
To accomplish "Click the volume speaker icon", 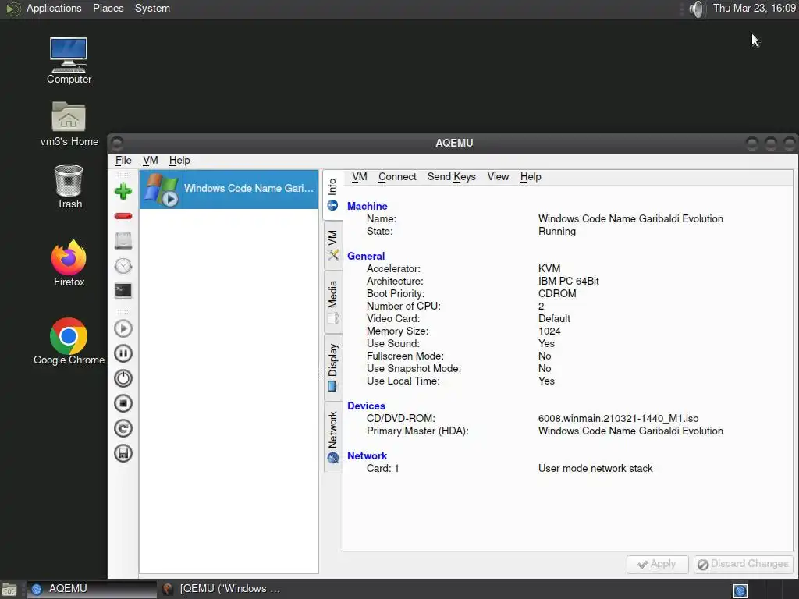I will (x=696, y=9).
